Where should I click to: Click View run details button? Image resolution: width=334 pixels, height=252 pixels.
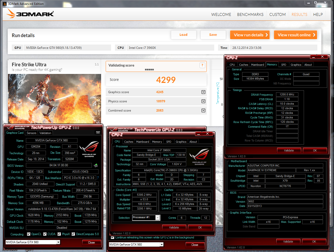point(250,35)
